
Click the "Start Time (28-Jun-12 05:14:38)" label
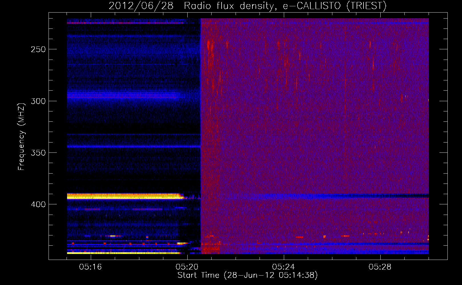point(248,275)
